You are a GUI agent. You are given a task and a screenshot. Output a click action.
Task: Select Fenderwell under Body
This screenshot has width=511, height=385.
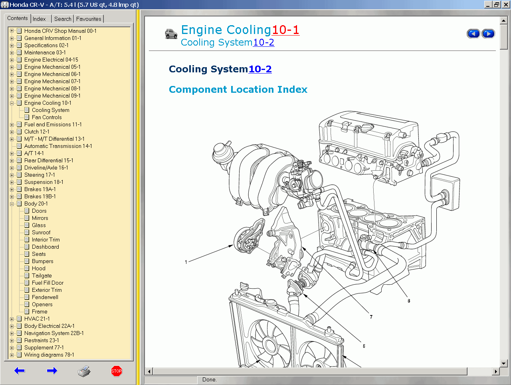point(45,297)
